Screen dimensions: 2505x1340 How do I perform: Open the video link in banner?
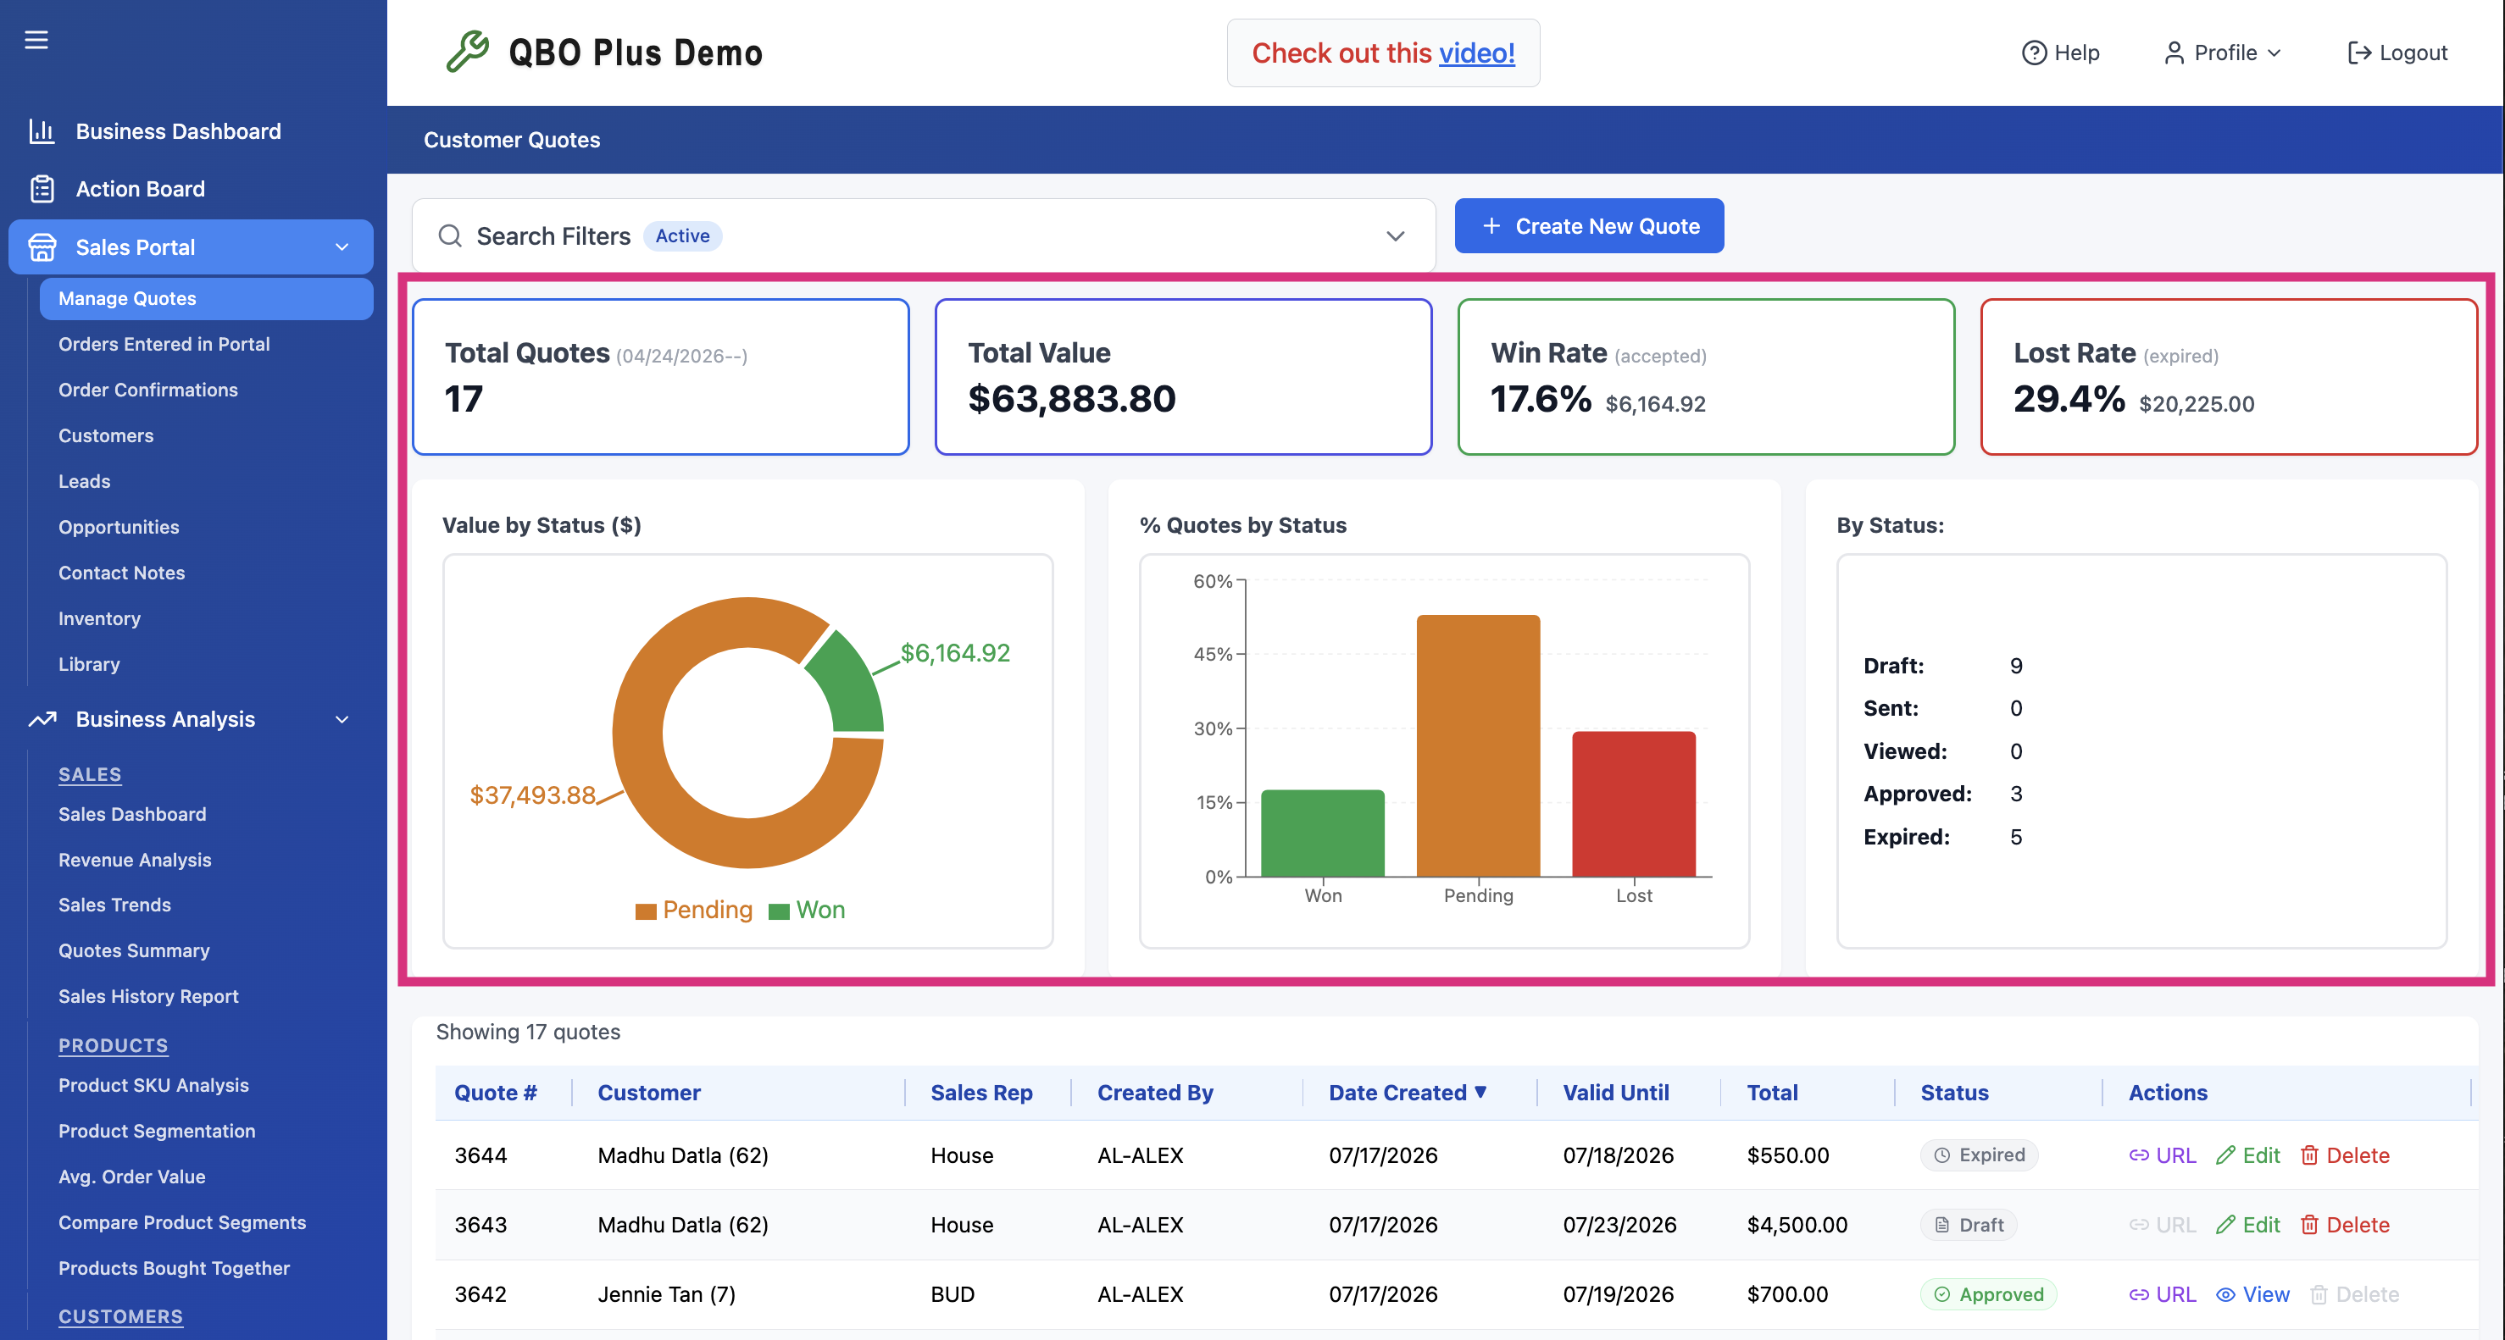pyautogui.click(x=1476, y=53)
